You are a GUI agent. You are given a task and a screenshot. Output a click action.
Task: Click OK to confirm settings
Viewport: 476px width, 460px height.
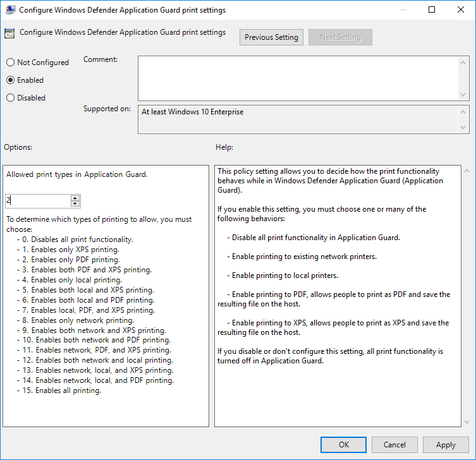pyautogui.click(x=343, y=445)
